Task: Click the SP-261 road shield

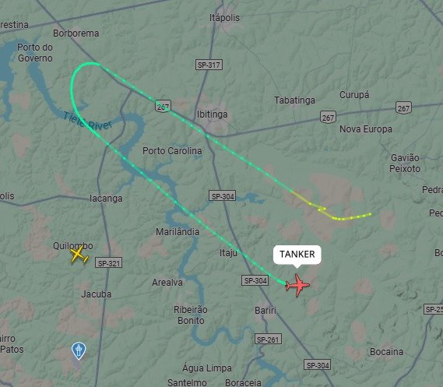Action: point(268,339)
